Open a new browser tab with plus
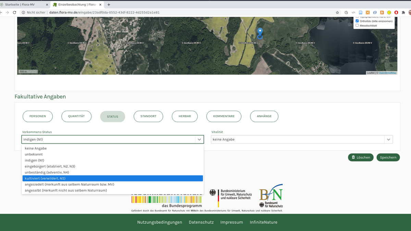The image size is (411, 231). [109, 5]
